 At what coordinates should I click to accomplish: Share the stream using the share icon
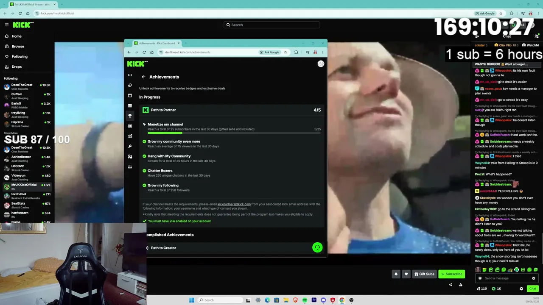coord(451,285)
